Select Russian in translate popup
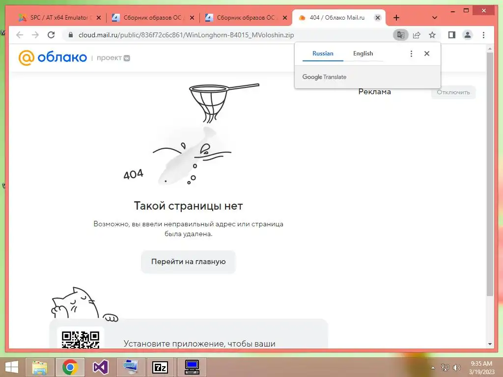This screenshot has height=377, width=503. pos(323,54)
